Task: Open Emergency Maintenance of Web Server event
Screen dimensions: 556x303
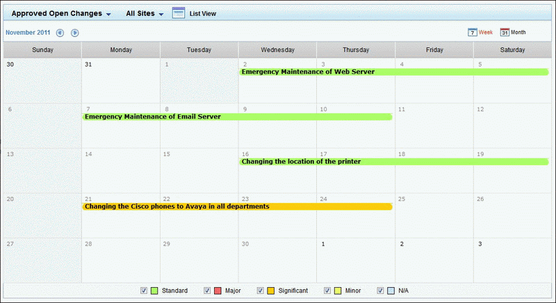Action: [394, 72]
